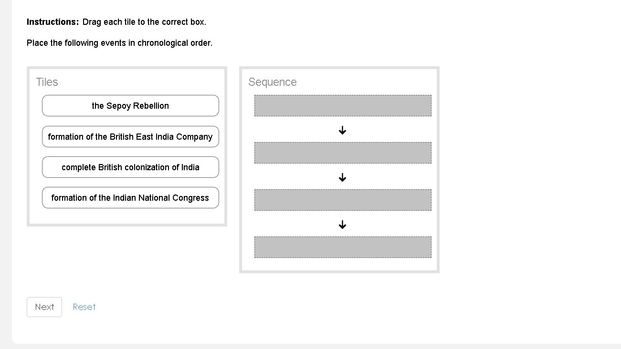Viewport: 621px width, 349px height.
Task: Click the complete British colonization of India tile
Action: click(x=130, y=167)
